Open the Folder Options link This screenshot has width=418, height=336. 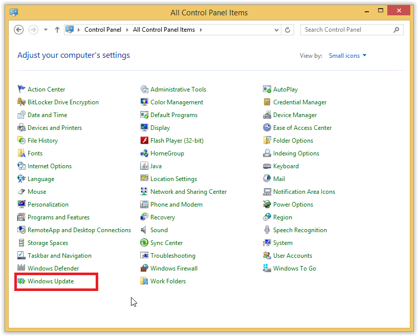[x=293, y=141]
